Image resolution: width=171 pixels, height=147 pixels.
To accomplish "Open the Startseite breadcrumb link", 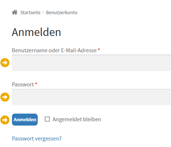I will (x=30, y=13).
